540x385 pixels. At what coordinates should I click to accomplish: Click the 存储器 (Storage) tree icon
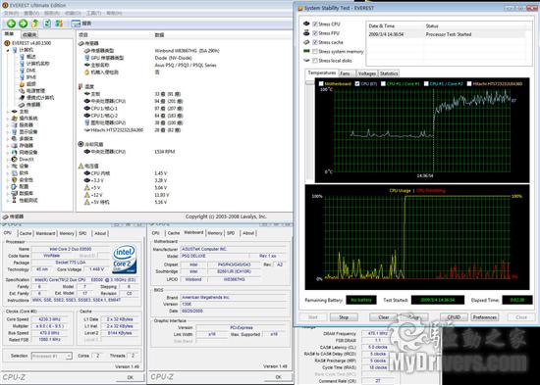click(x=14, y=146)
